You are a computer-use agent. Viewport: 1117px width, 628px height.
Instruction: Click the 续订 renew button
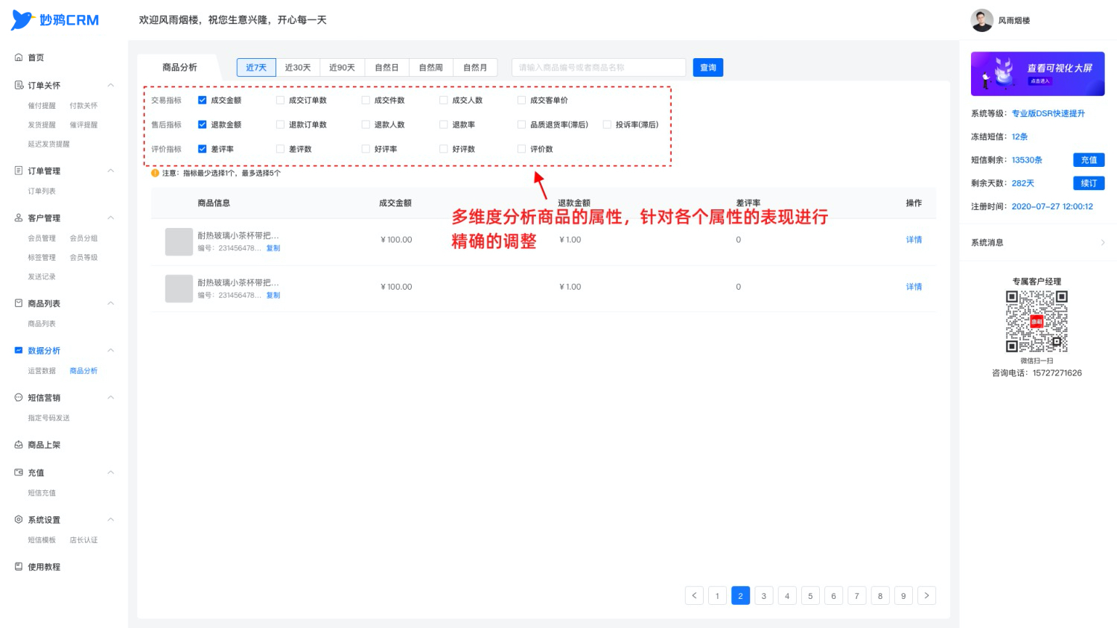(1089, 183)
